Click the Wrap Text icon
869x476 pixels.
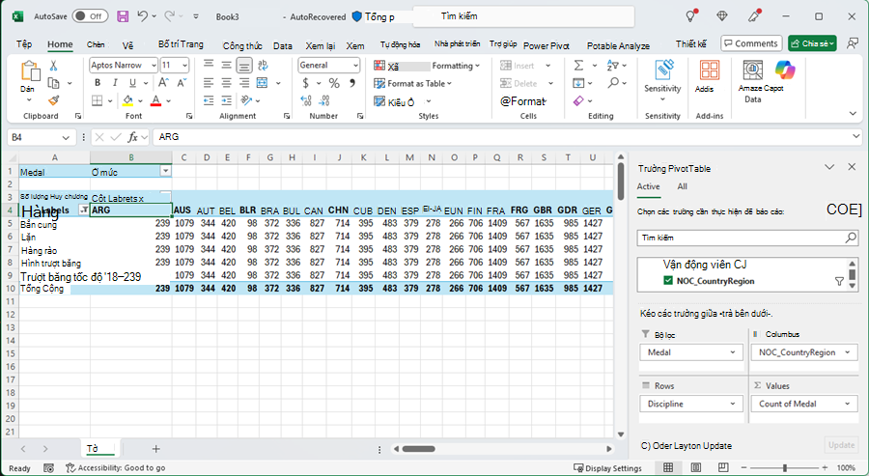[x=263, y=66]
